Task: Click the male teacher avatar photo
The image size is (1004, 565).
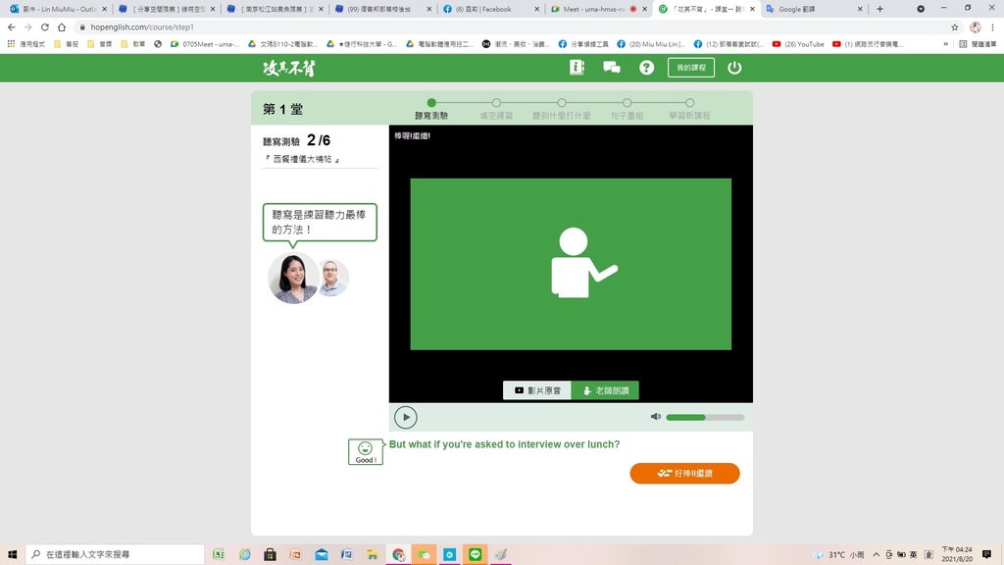Action: [x=333, y=278]
